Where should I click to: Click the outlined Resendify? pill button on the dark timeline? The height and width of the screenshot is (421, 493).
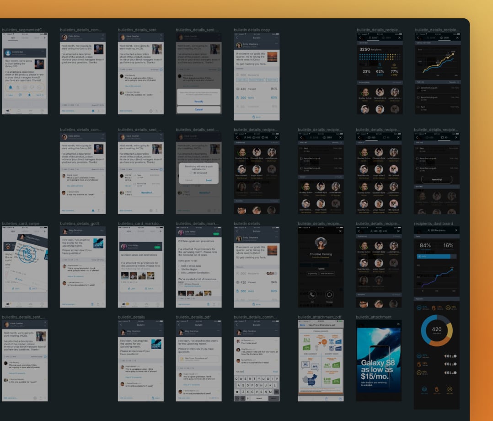[x=436, y=180]
